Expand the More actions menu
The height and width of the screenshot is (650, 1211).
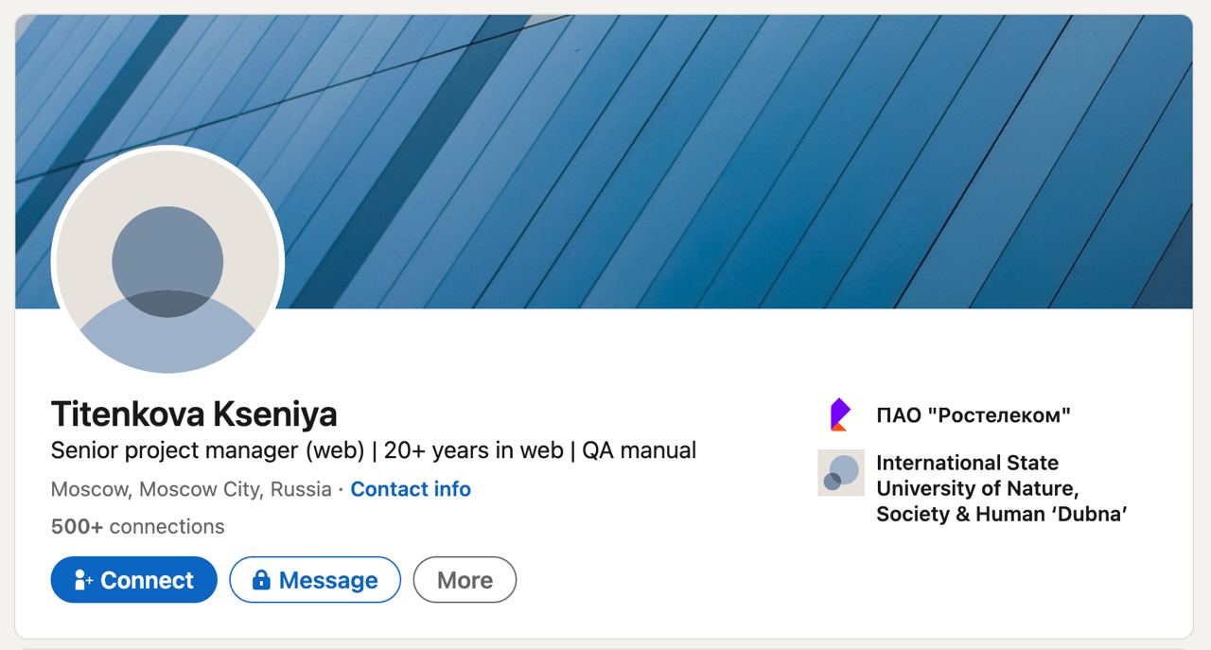point(465,580)
